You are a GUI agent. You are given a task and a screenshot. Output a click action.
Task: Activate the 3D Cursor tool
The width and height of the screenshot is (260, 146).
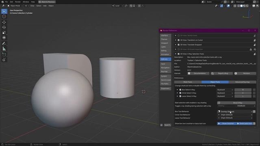coord(4,16)
